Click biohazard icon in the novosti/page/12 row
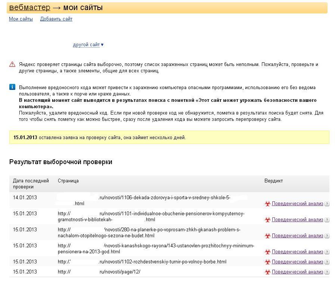 [x=267, y=272]
